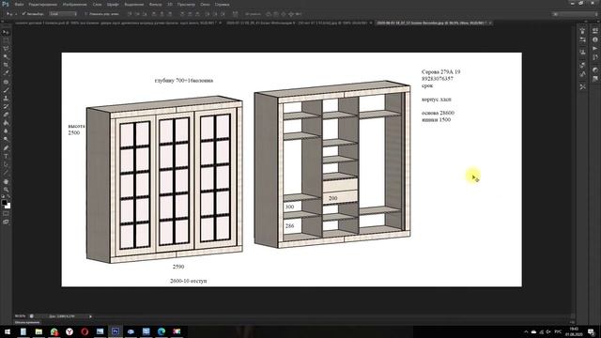Open the Изображение menu

[75, 4]
